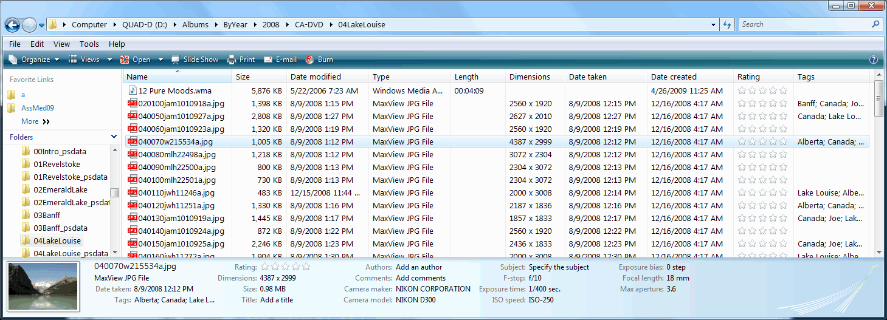
Task: Select the 040050jam1010927a.jpg file icon
Action: pyautogui.click(x=133, y=116)
